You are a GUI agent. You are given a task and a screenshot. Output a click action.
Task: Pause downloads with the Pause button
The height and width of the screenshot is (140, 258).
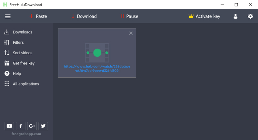pos(130,16)
